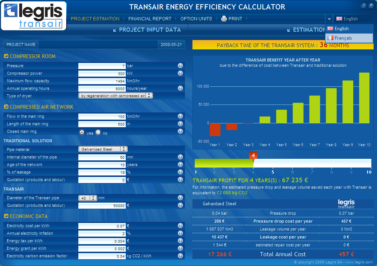377x266 pixels.
Task: Show help for Diameter of the Transair pipe
Action: 180,198
